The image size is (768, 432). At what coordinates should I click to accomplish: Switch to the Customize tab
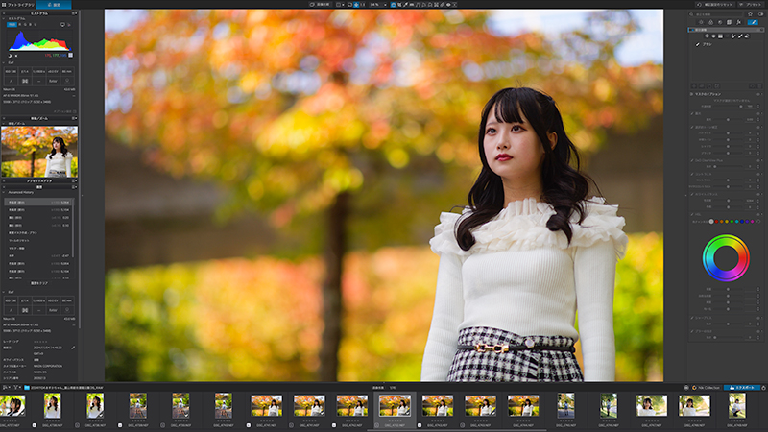click(x=54, y=5)
